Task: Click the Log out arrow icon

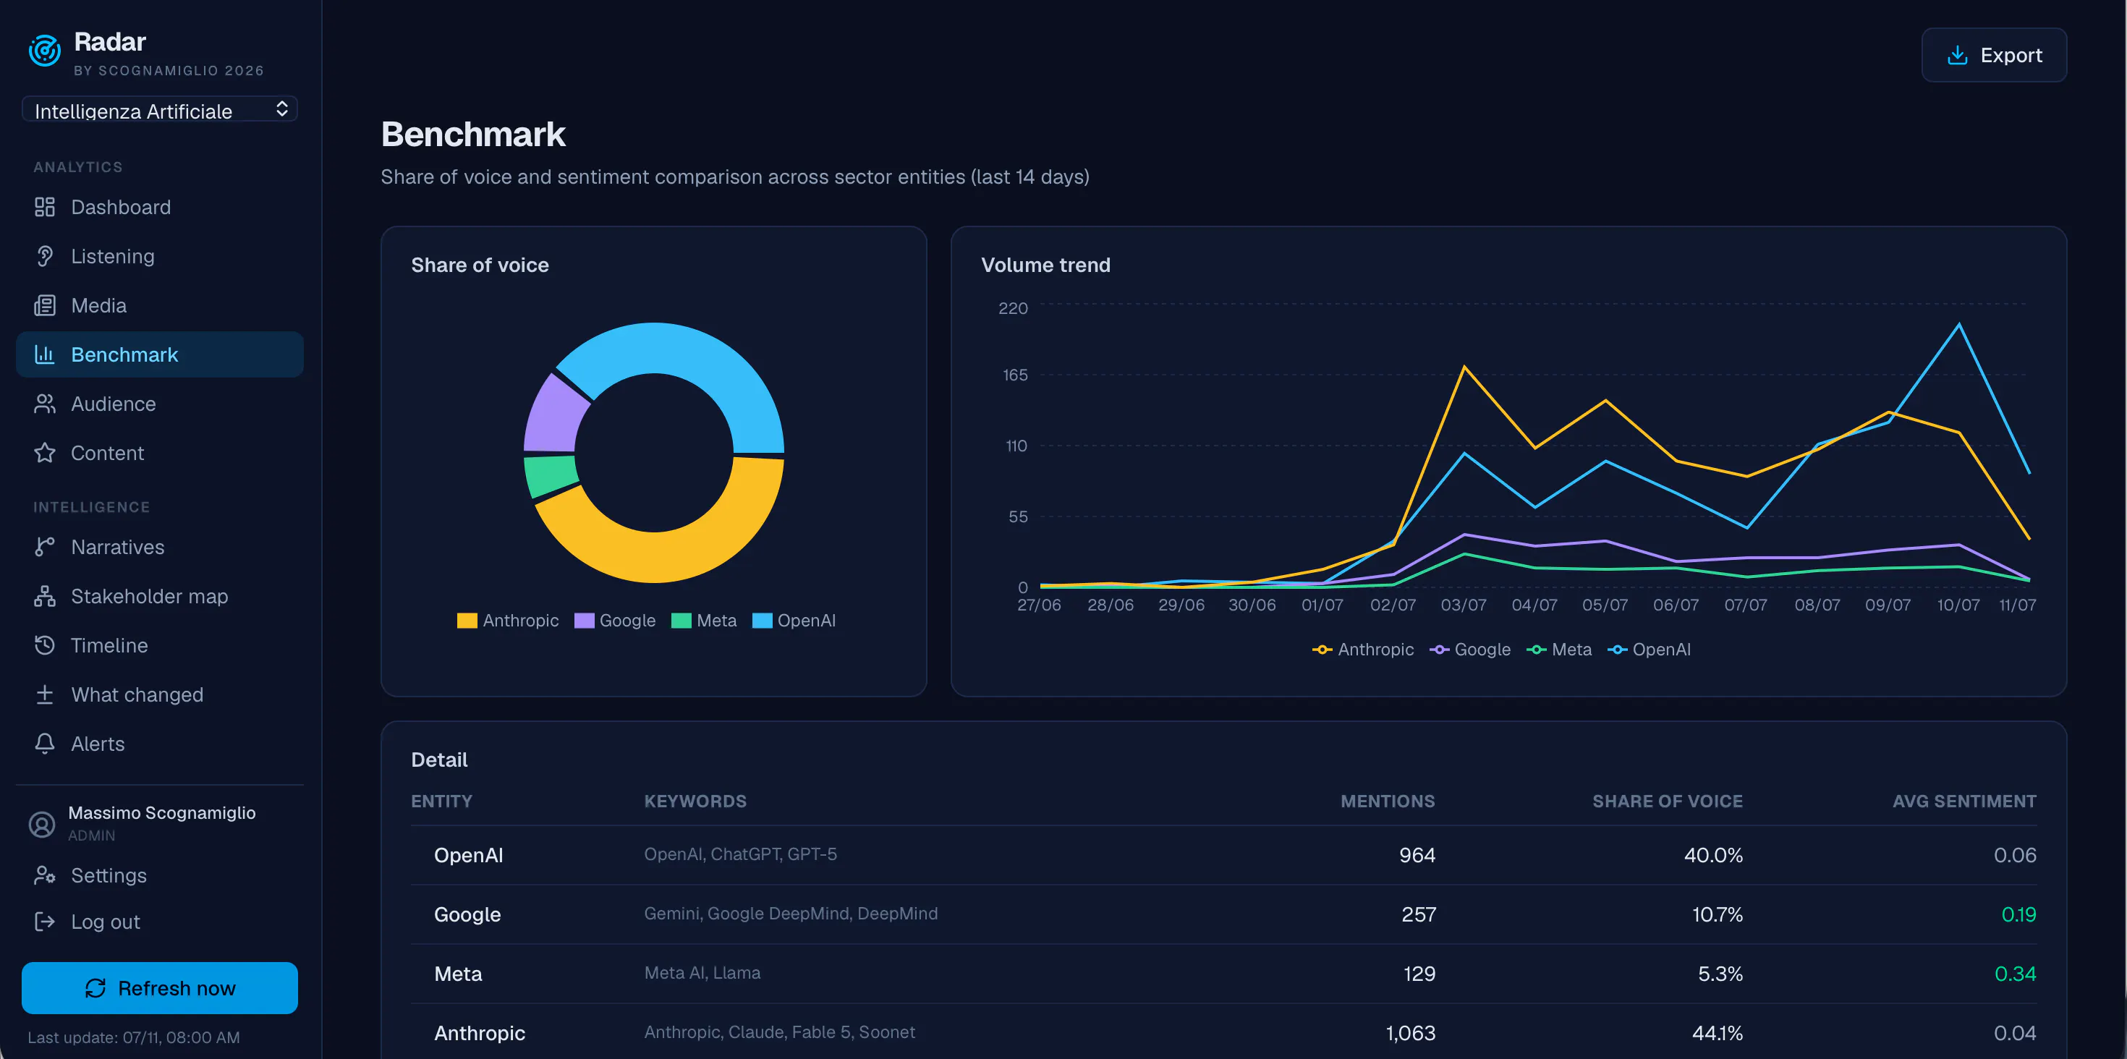Action: click(45, 922)
